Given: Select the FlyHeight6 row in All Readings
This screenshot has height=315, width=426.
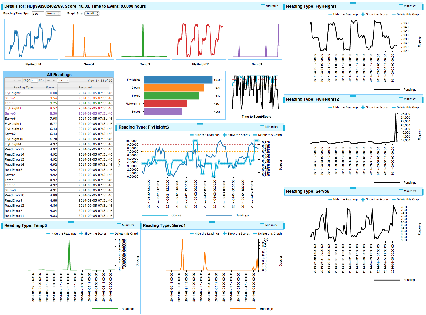Looking at the screenshot, I should (x=59, y=93).
